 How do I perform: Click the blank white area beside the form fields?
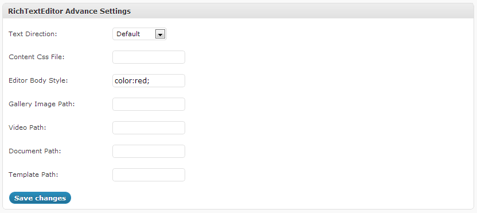coord(329,103)
